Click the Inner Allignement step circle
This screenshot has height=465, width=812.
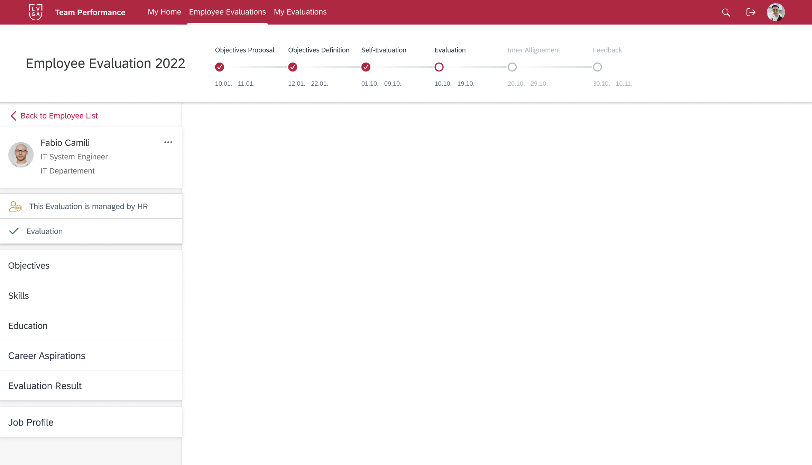(x=512, y=67)
